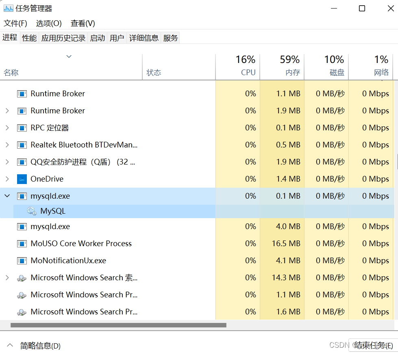Screen dimensions: 398x353
Task: Click the RPC 定位器 process icon
Action: point(22,128)
